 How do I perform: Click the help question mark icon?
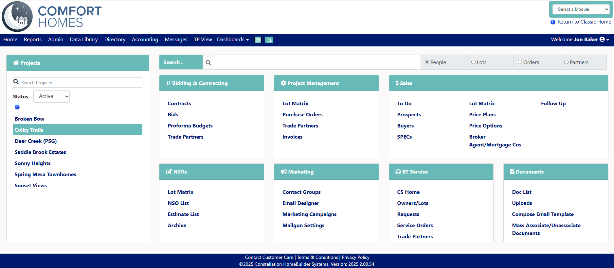click(x=258, y=40)
